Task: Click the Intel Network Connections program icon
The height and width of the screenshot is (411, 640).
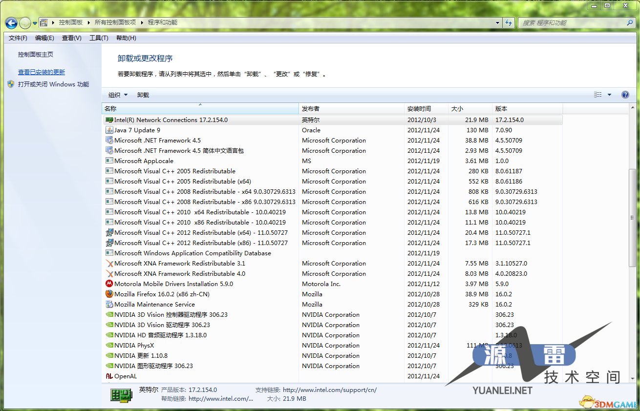Action: 109,120
